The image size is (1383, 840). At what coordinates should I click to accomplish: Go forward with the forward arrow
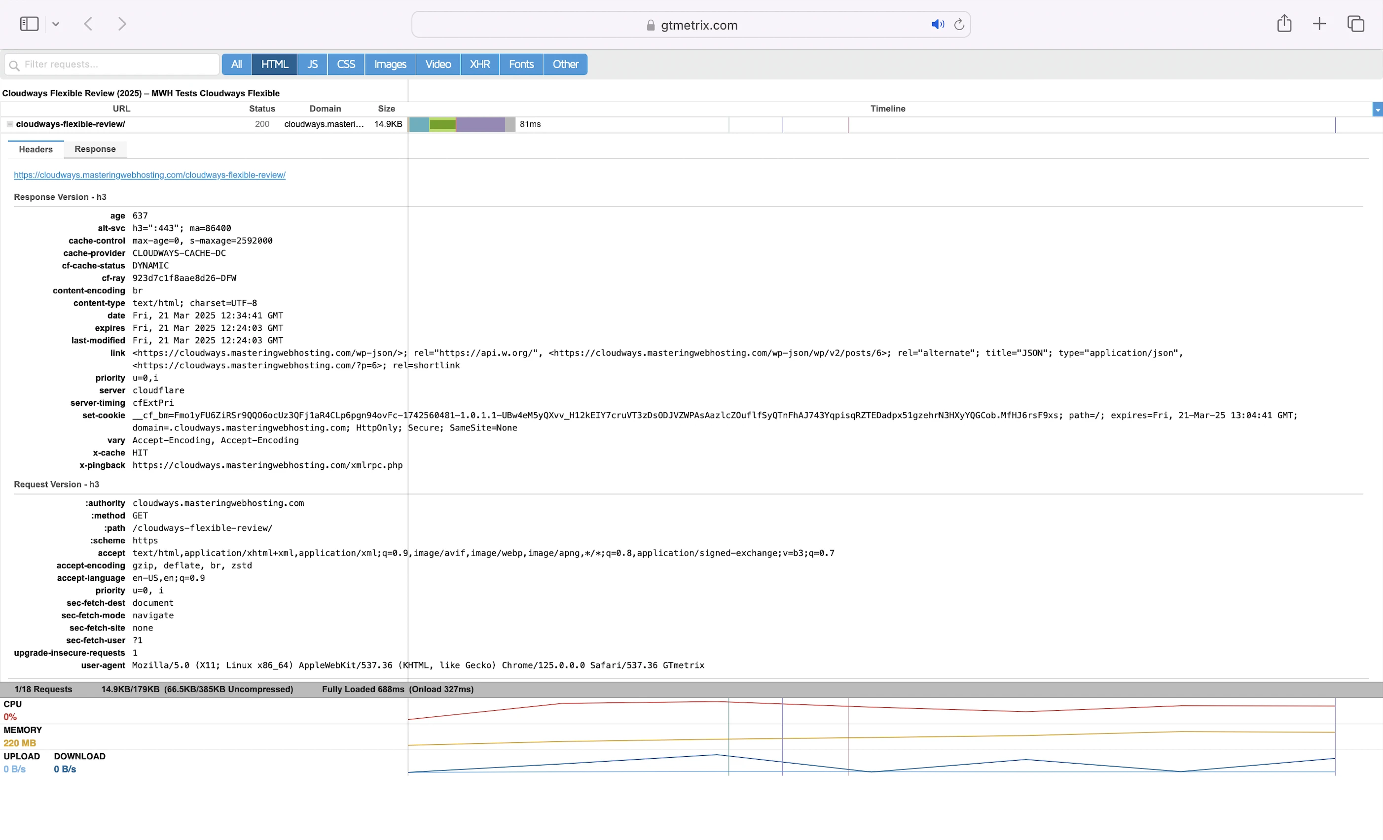[122, 24]
